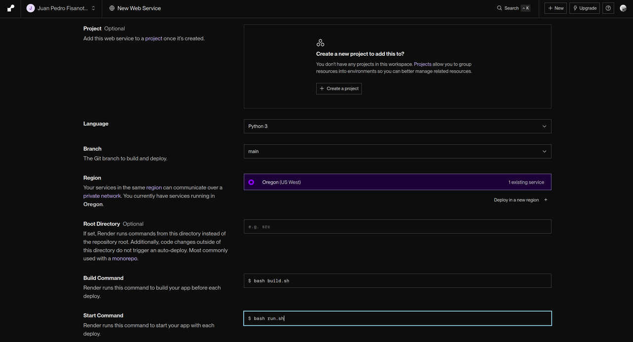Open the user avatar menu
Image resolution: width=633 pixels, height=342 pixels.
[x=623, y=8]
